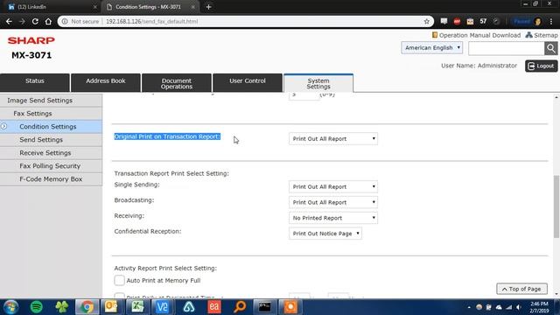The height and width of the screenshot is (315, 560).
Task: Click Top of Page button
Action: [521, 289]
